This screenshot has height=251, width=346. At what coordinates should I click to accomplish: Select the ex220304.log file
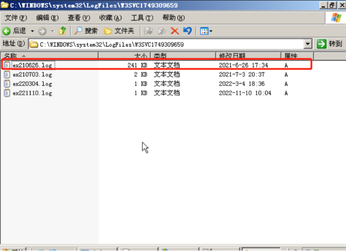pos(32,84)
